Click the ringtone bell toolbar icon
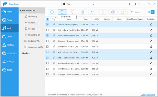158x97 pixels. tap(103, 12)
